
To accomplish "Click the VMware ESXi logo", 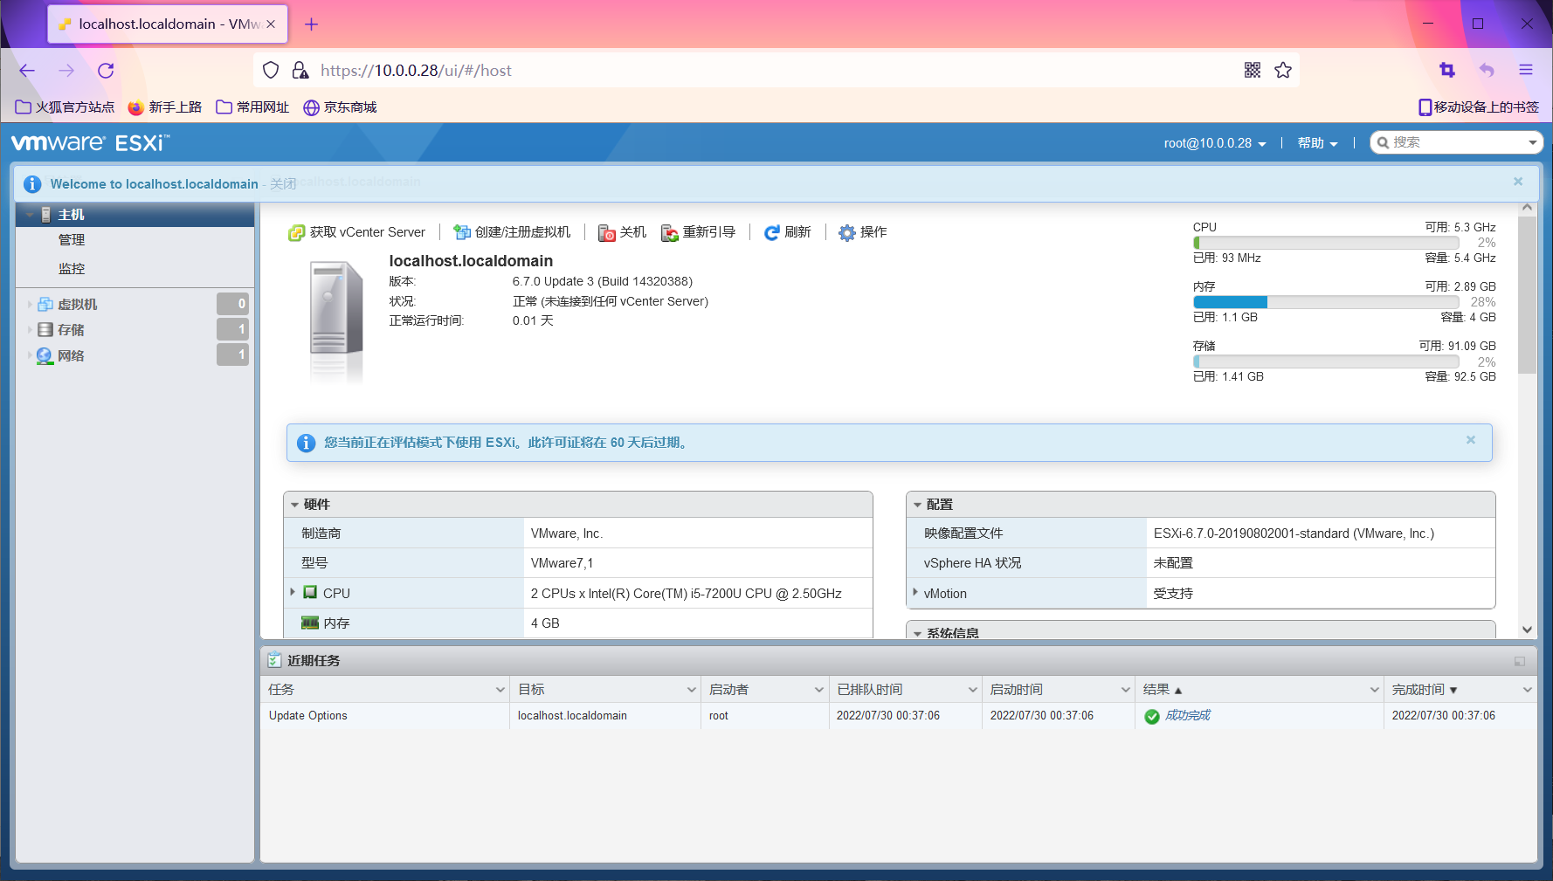I will point(90,142).
